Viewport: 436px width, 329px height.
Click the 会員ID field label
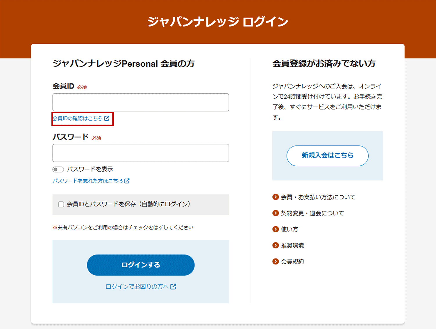63,86
